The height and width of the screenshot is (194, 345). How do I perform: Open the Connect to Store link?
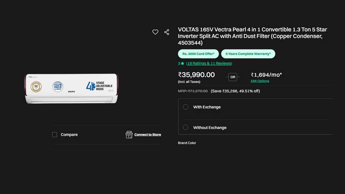tap(148, 135)
